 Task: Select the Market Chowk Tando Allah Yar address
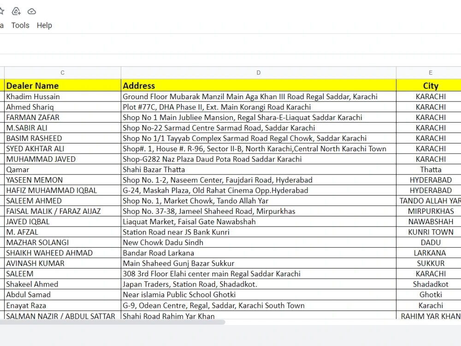259,201
